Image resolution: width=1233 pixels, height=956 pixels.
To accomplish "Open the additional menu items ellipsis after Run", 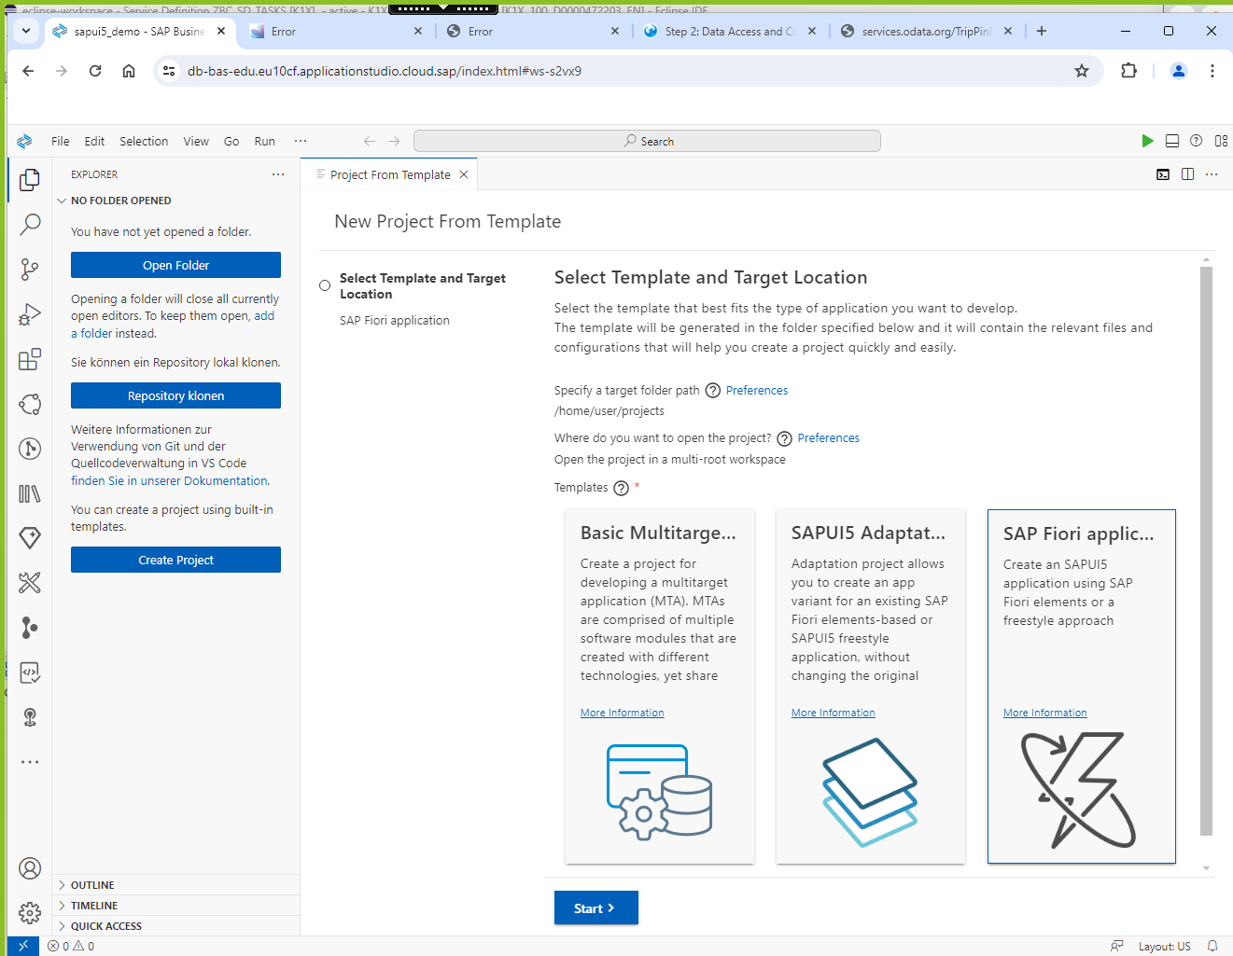I will [x=301, y=141].
